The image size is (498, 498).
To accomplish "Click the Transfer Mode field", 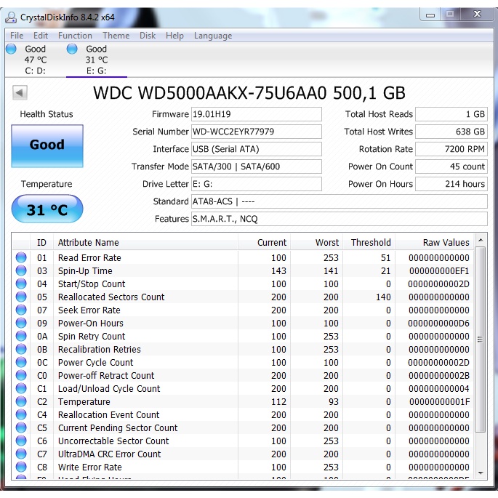I will [x=257, y=166].
